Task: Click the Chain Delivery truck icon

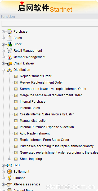Action: (x=10, y=63)
